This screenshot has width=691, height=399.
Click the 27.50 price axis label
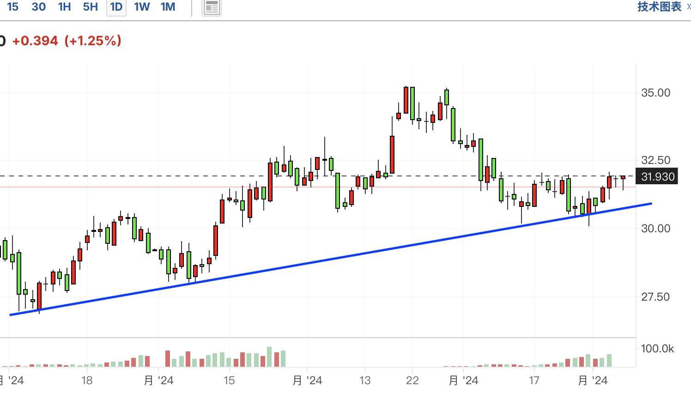pos(655,297)
